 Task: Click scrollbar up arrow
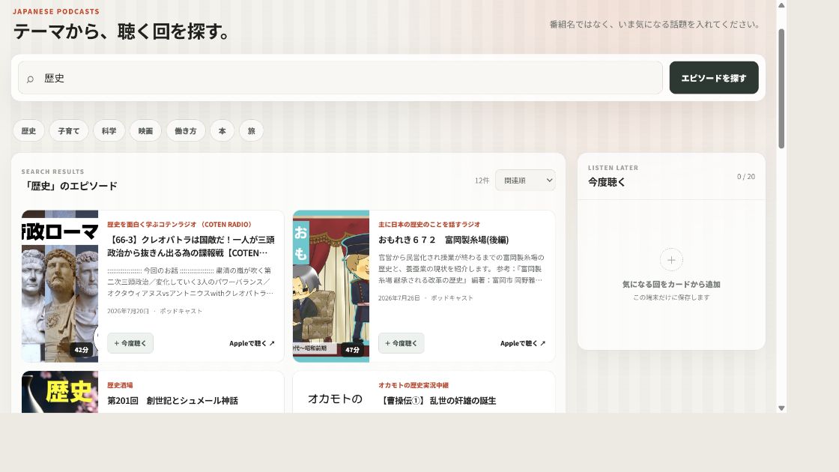pos(781,5)
